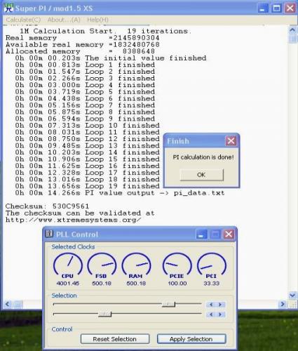
Task: Click the checksum value 530C9561
Action: (x=71, y=206)
